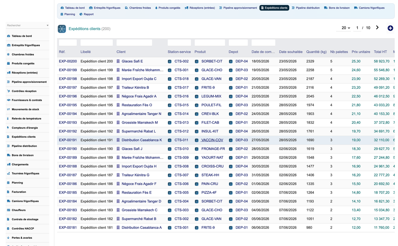Image resolution: width=398 pixels, height=246 pixels.
Task: Click the Rapport icon in the top tabs
Action: (x=81, y=14)
